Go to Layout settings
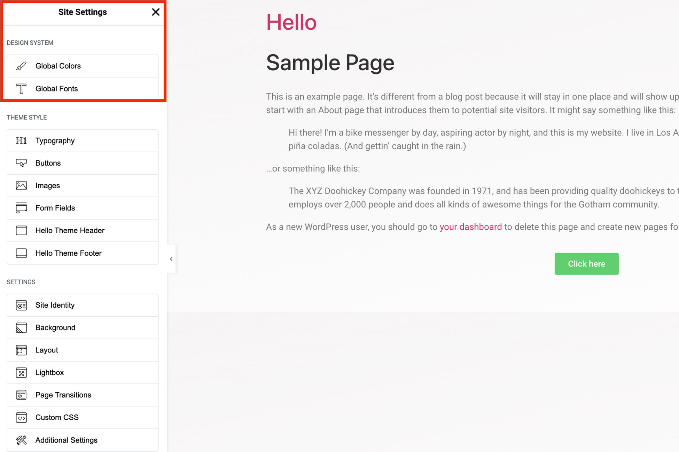Viewport: 679px width, 452px height. [x=83, y=350]
